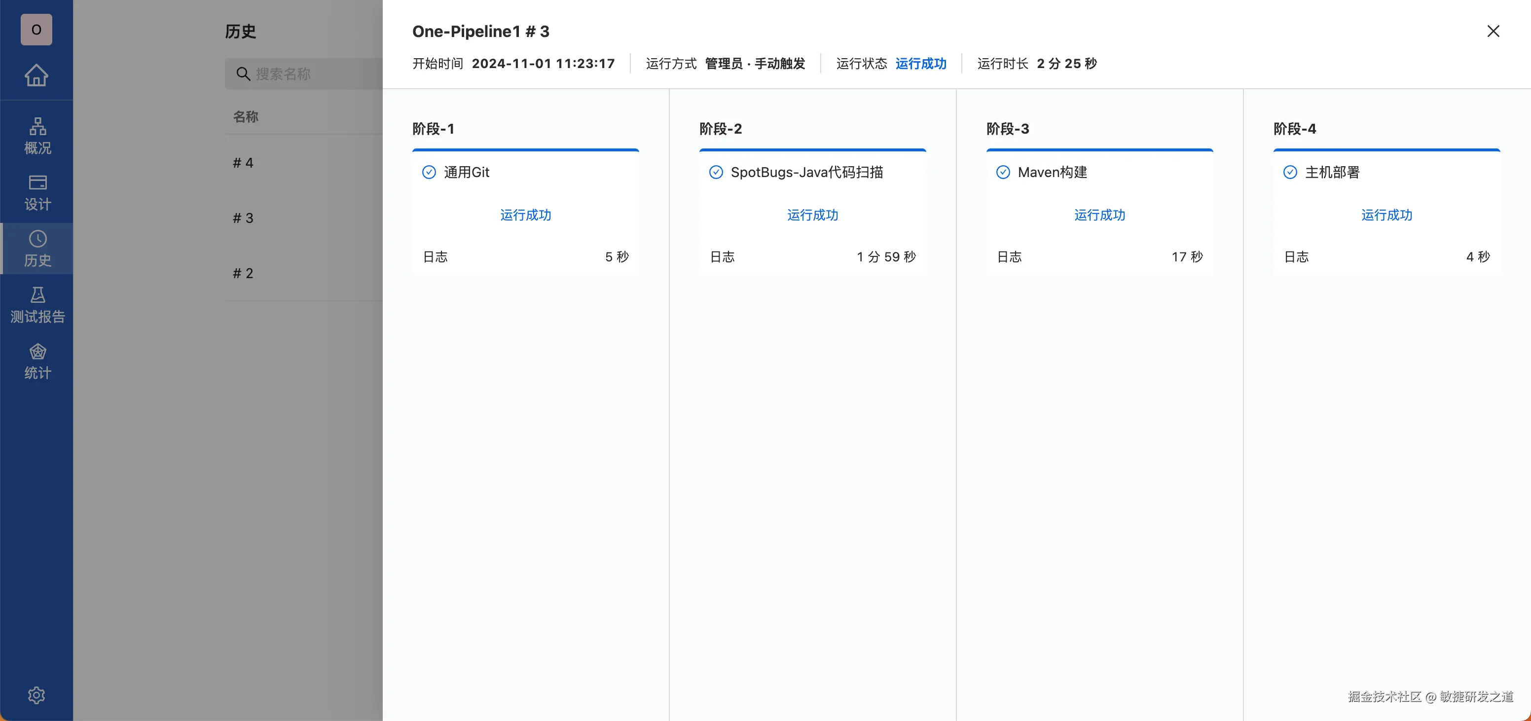The width and height of the screenshot is (1531, 721).
Task: Select history run # 2 in the list
Action: (x=243, y=273)
